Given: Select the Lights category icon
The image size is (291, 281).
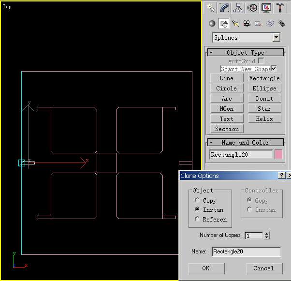Looking at the screenshot, I should [235, 24].
